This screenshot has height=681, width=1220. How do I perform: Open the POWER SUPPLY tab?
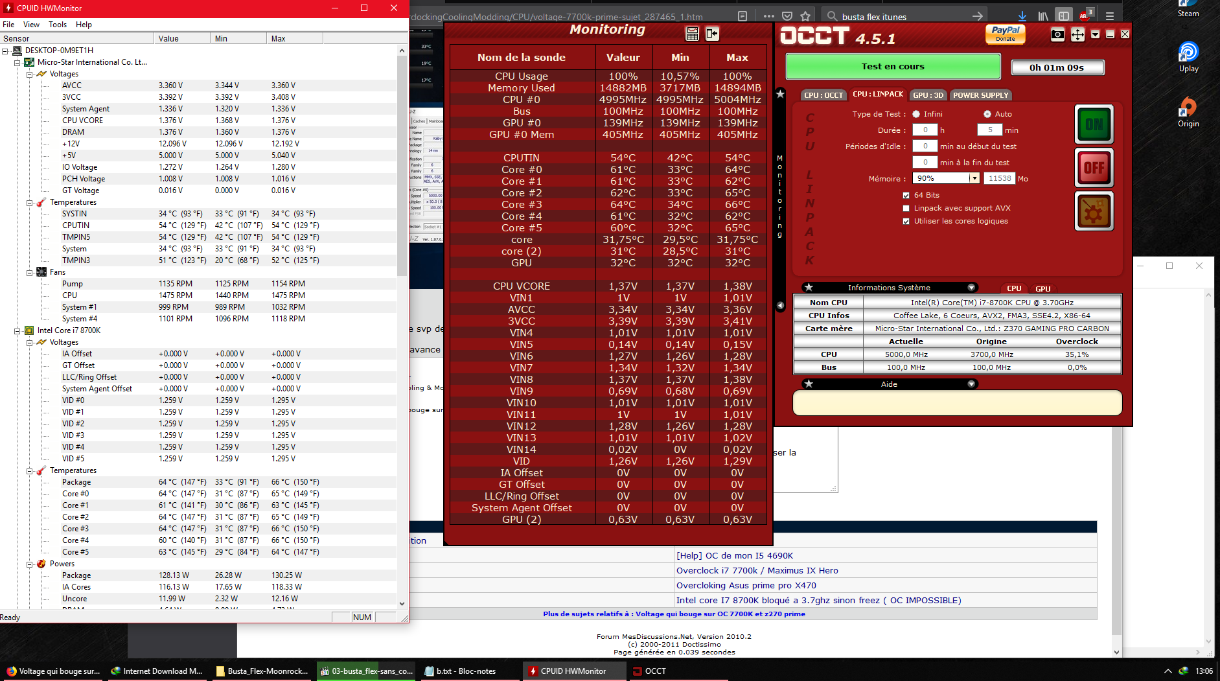(980, 95)
